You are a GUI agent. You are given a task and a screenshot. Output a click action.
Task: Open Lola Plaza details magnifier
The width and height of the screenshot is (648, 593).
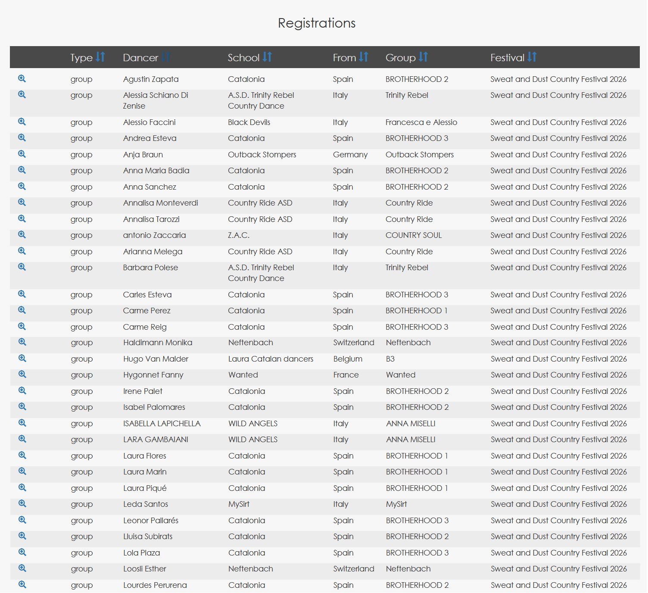22,552
